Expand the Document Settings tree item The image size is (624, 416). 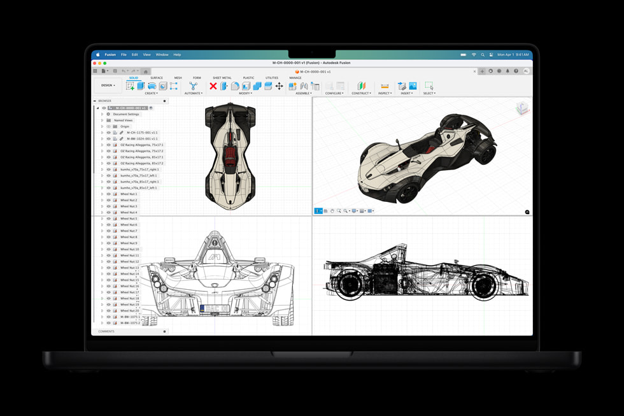point(102,114)
